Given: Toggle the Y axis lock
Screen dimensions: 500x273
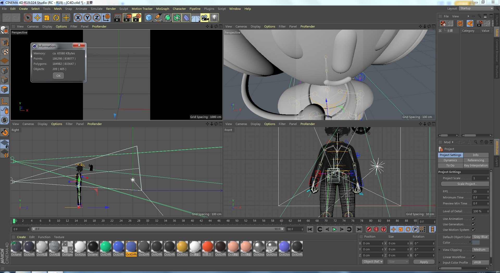Looking at the screenshot, I should pos(87,18).
